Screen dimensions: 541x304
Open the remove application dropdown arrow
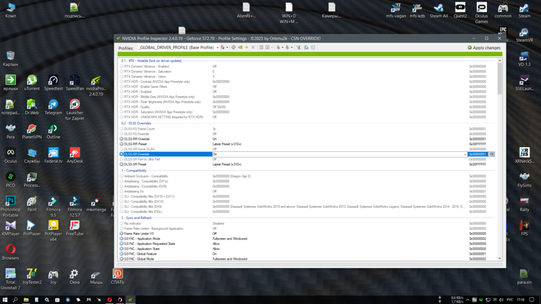272,48
